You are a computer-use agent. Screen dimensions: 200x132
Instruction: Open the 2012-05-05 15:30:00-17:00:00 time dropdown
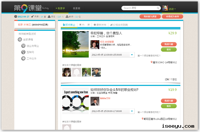point(112,111)
